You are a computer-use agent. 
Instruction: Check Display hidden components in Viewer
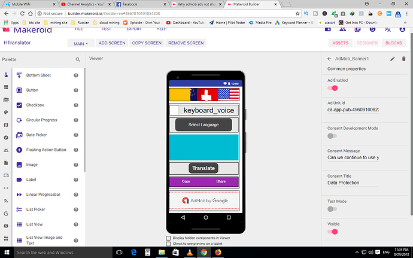pos(168,238)
